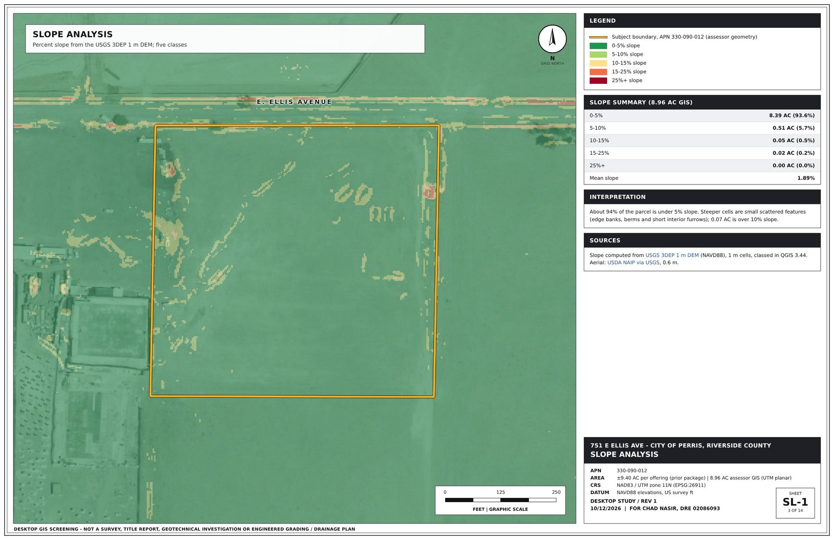Viewport: 834px width, 540px height.
Task: Click the graphic scale bar
Action: [x=500, y=500]
